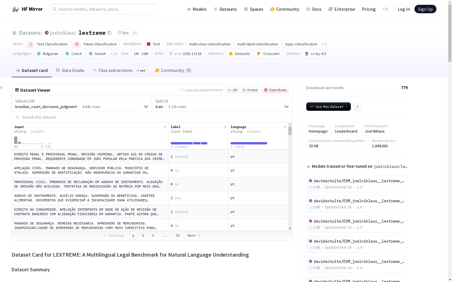Click the HF Mirror logo icon
This screenshot has height=282, width=452.
16,9
